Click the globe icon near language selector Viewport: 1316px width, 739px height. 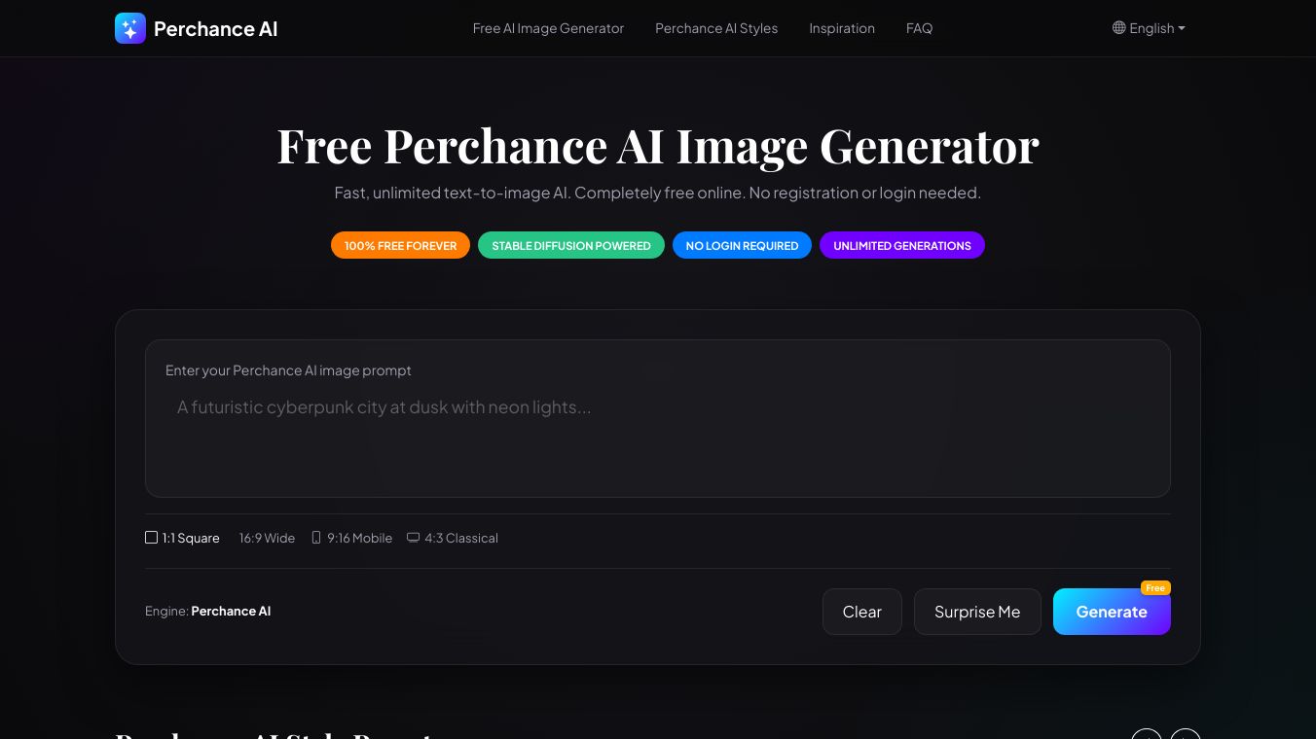[x=1118, y=28]
